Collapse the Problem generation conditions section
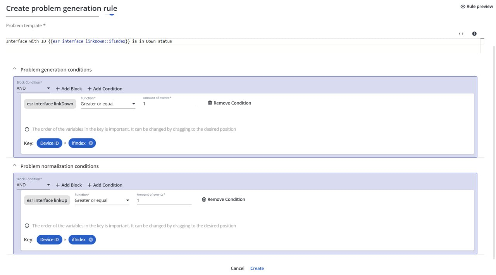496x275 pixels. (x=15, y=69)
